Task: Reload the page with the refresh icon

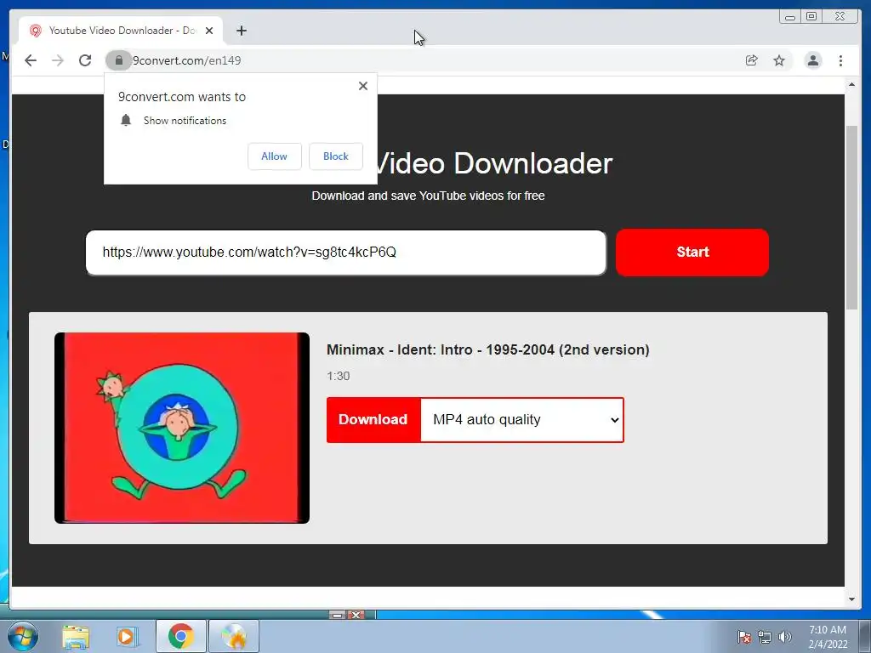Action: [x=85, y=60]
